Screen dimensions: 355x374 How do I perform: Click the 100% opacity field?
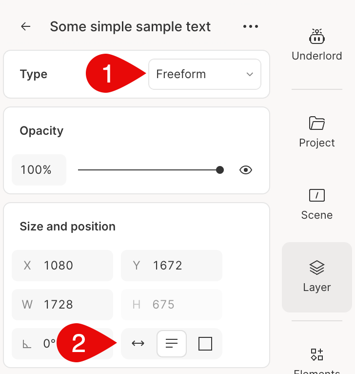point(39,170)
